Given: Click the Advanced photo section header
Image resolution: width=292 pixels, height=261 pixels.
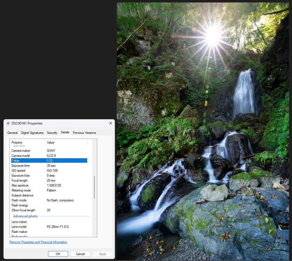Looking at the screenshot, I should coord(25,216).
